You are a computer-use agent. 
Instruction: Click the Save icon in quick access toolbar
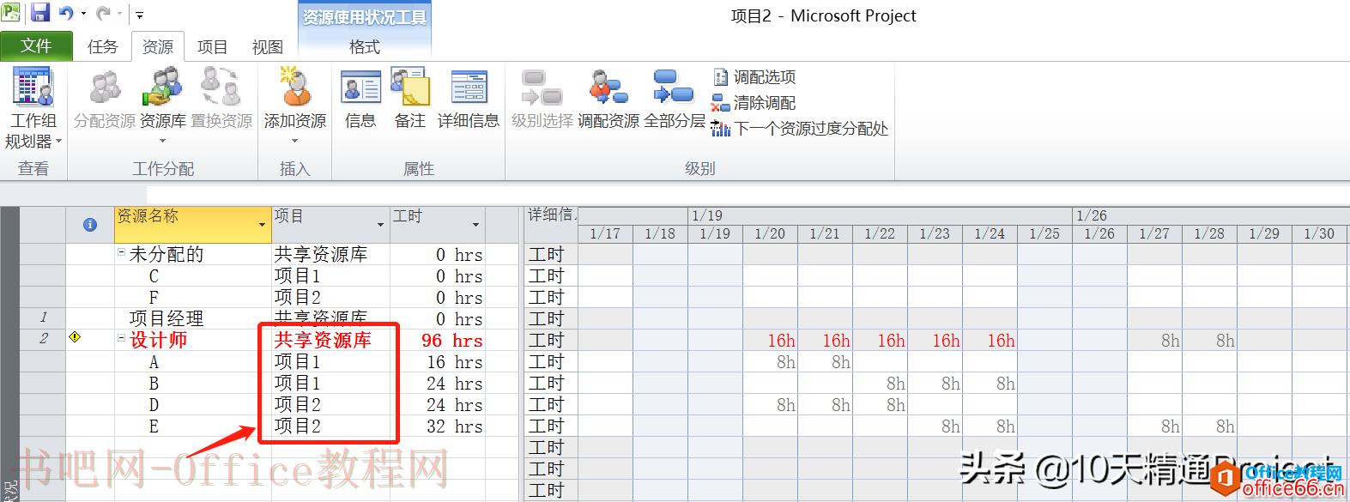tap(39, 13)
